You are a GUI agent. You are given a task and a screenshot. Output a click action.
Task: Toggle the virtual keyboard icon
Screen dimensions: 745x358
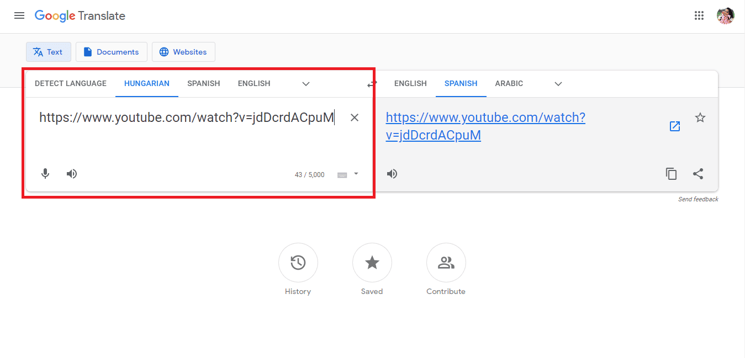pyautogui.click(x=342, y=175)
